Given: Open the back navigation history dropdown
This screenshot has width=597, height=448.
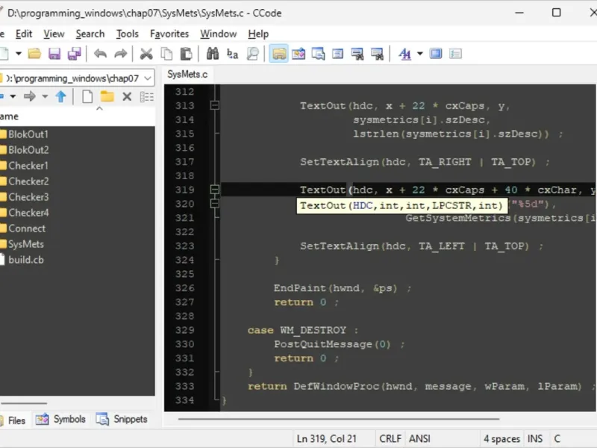Looking at the screenshot, I should point(13,96).
